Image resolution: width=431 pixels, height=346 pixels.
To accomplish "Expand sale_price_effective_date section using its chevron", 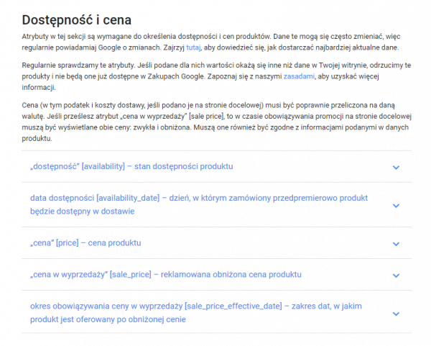I will coord(396,314).
